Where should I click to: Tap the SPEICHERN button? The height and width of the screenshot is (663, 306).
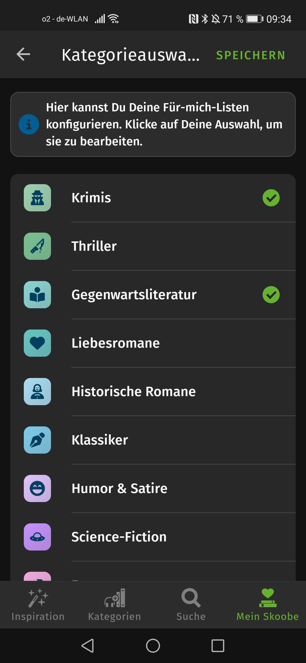[x=251, y=55]
